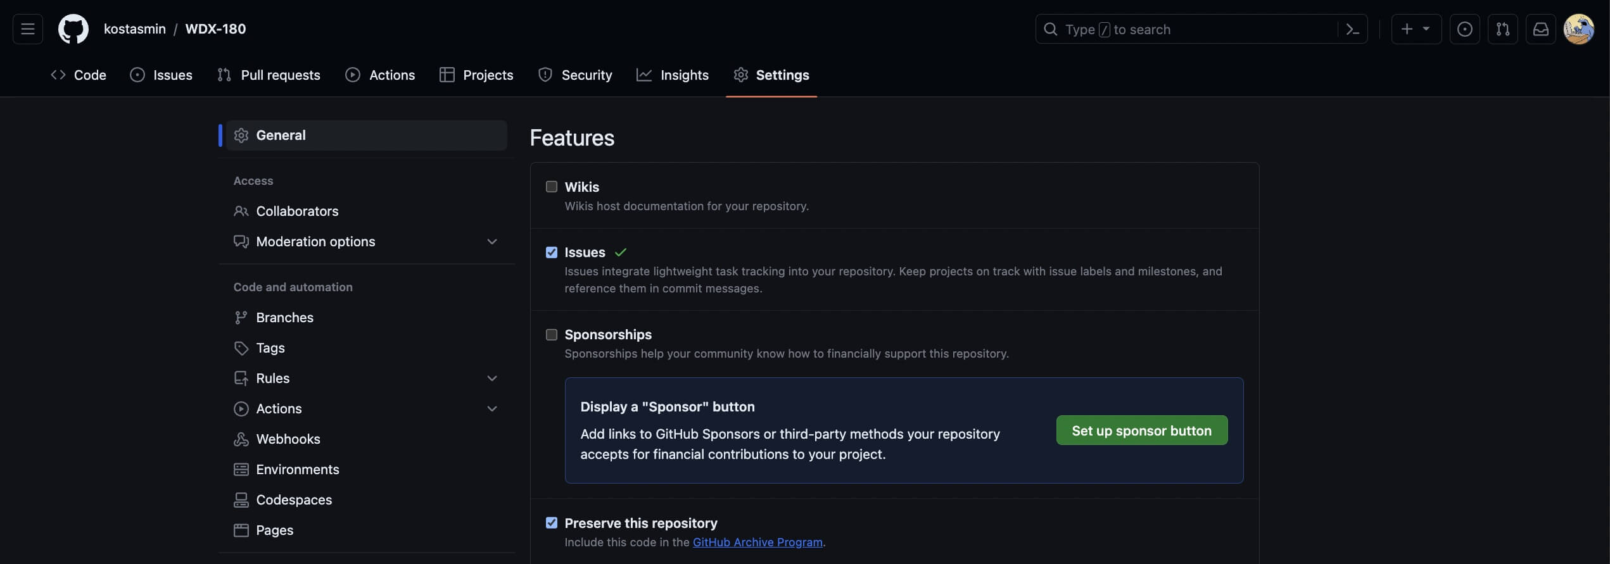Switch to the Projects tab
Viewport: 1610px width, 564px height.
coord(476,75)
